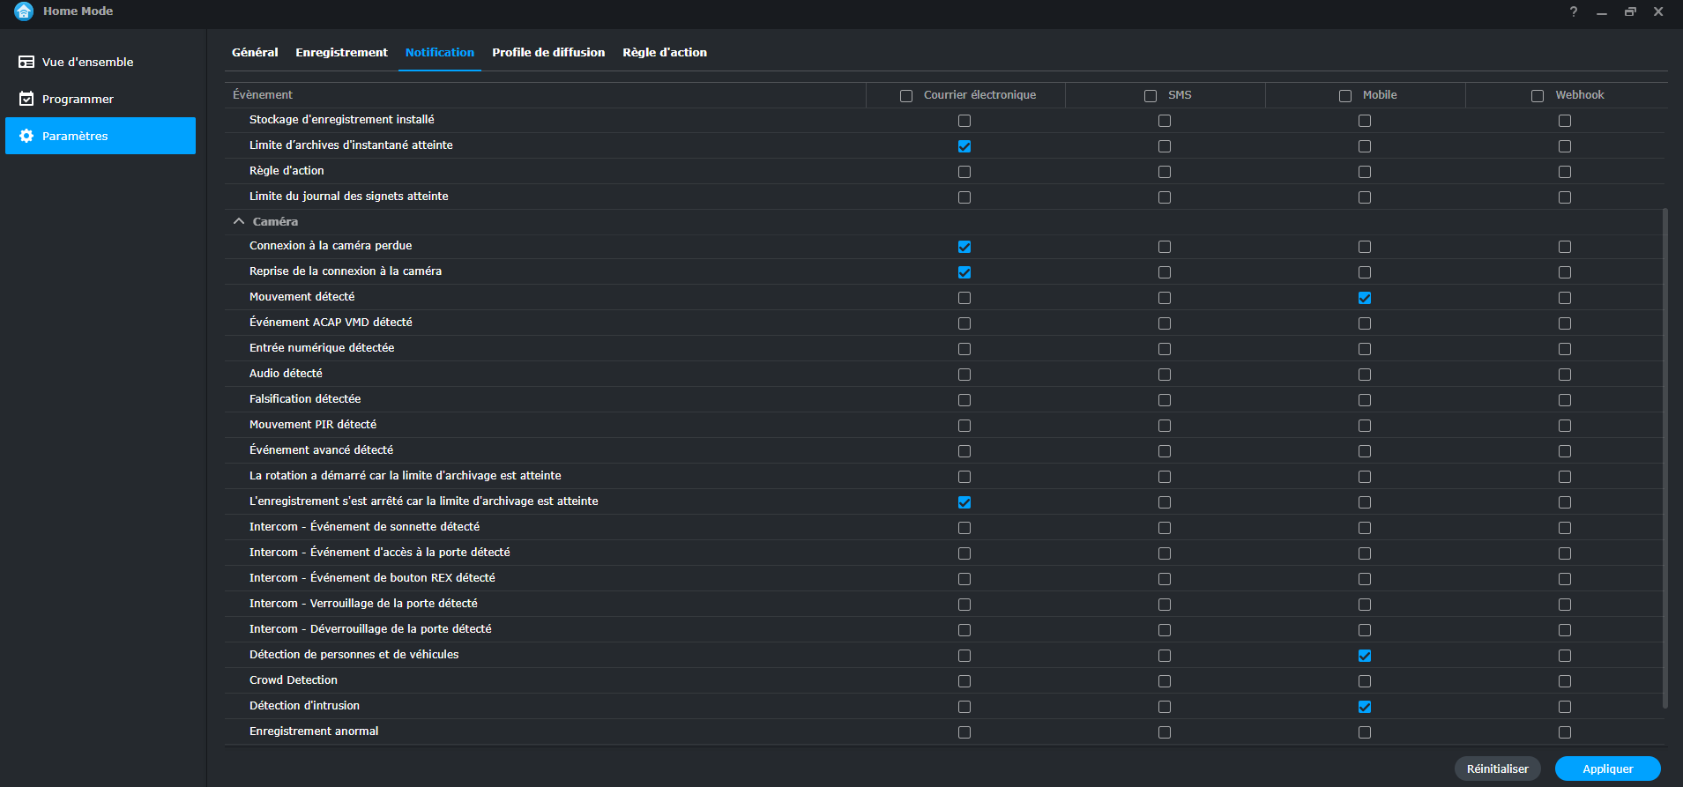This screenshot has height=787, width=1683.
Task: Collapse the Caméra section chevron
Action: [239, 221]
